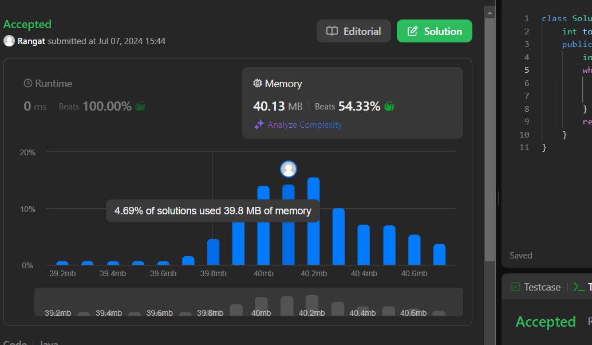Click the 40.6mb axis label on chart
Image resolution: width=592 pixels, height=345 pixels.
tap(414, 273)
